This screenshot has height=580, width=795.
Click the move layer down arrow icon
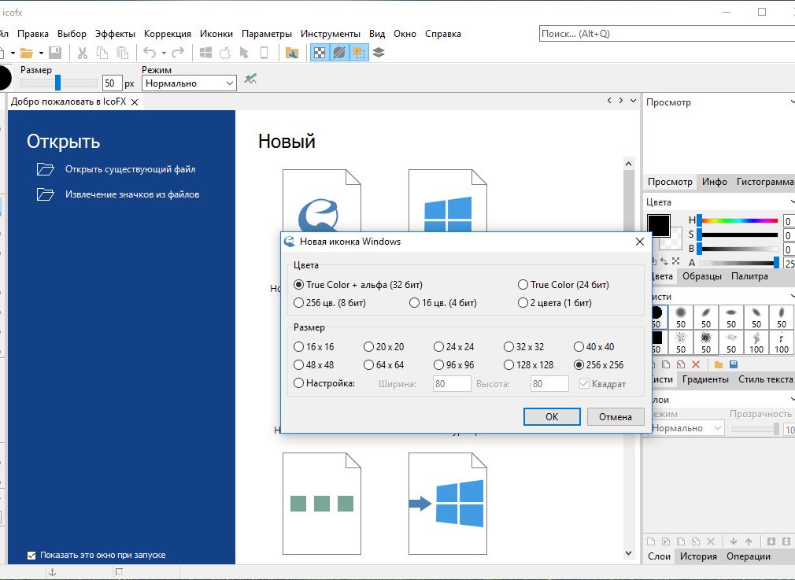tap(733, 541)
